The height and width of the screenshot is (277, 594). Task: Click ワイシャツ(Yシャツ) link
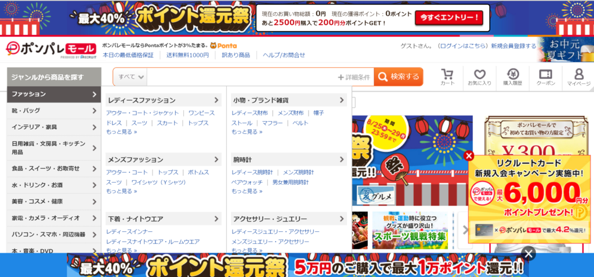pyautogui.click(x=159, y=182)
